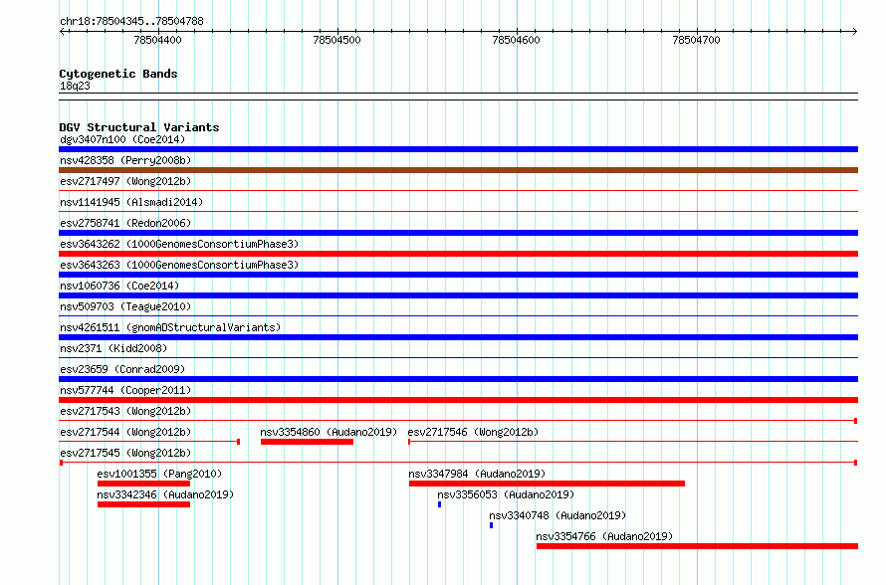Screen dimensions: 886x585
Task: Open nsv3354766 (Audano2019) variant label
Action: tap(604, 536)
